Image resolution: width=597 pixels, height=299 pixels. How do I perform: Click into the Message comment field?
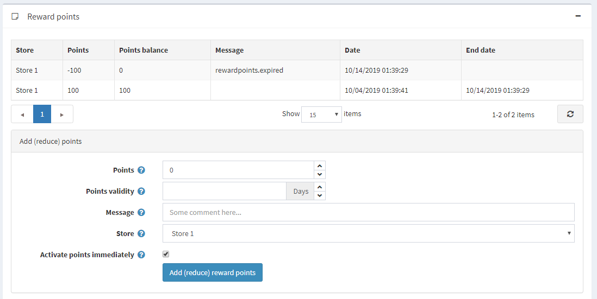coord(368,213)
